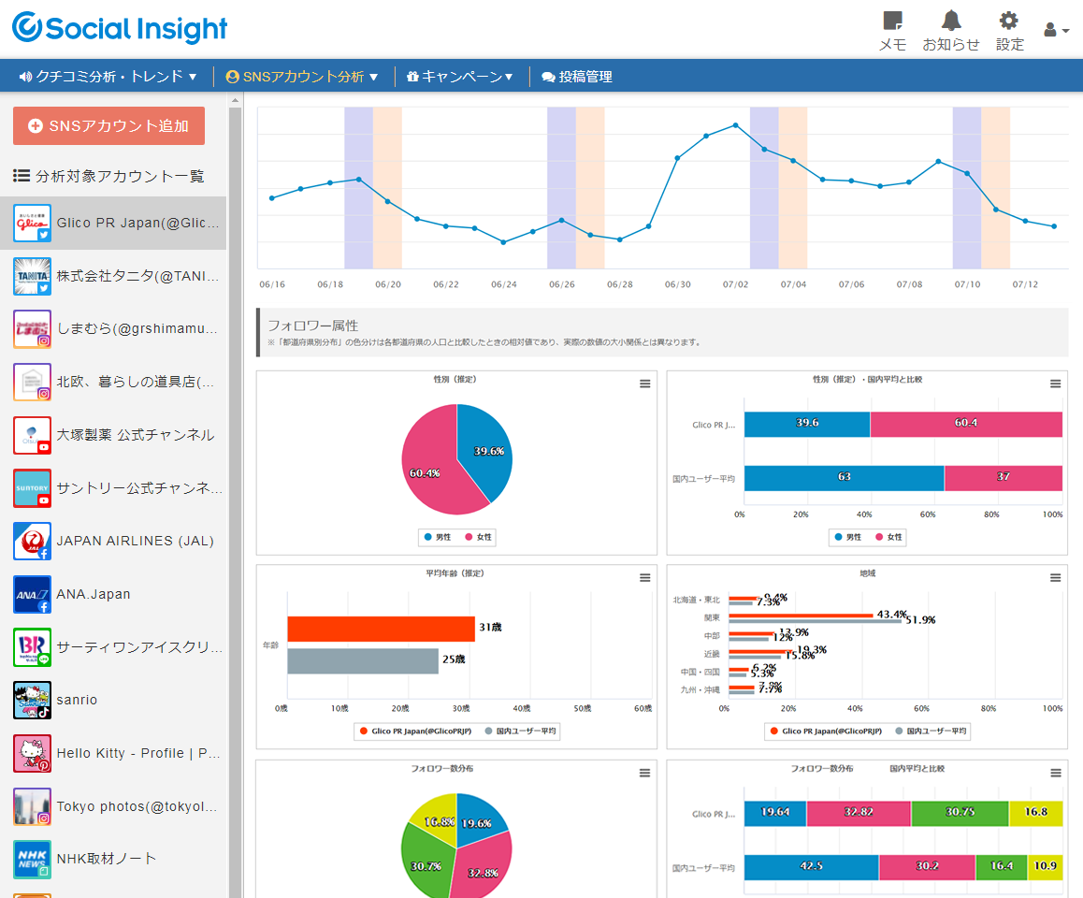1083x898 pixels.
Task: Open the フォロワー数分布 pie chart hamburger menu
Action: 645,773
